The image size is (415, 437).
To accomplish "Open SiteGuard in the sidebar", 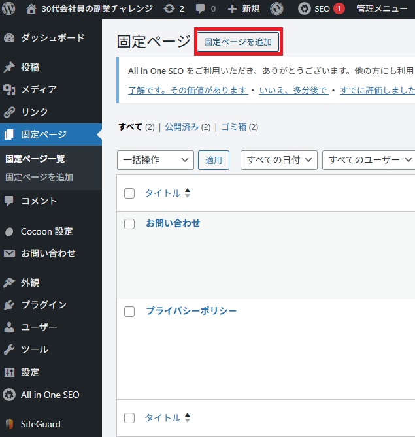I will click(x=41, y=423).
